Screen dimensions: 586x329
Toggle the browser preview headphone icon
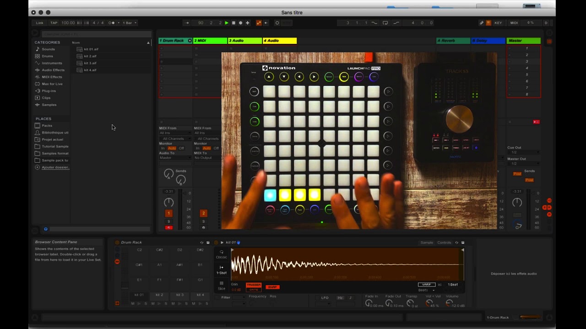[46, 229]
